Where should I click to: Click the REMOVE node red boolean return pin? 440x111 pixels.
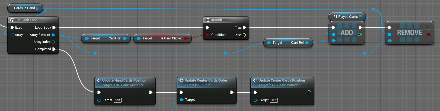(429, 35)
